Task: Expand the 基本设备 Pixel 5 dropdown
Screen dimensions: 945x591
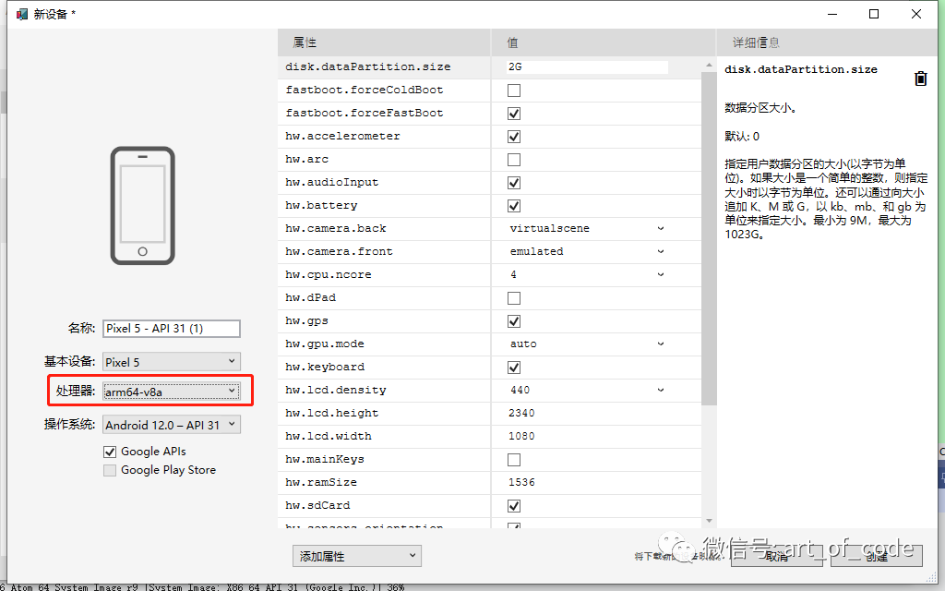Action: tap(172, 362)
